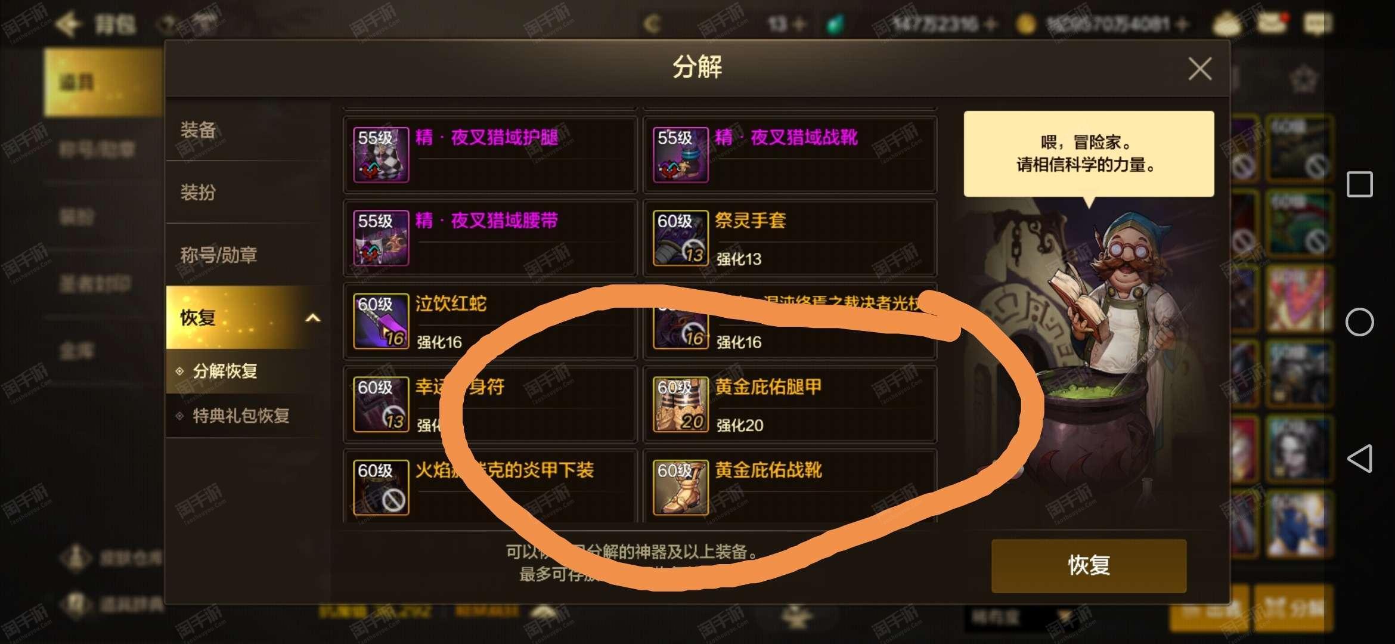Collapse the 恢复 section chevron
Viewport: 1395px width, 644px height.
click(x=313, y=318)
